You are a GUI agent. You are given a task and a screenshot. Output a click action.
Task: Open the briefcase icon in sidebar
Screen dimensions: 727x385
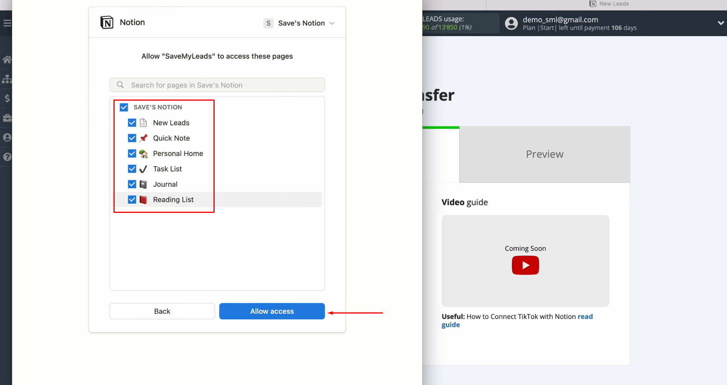click(7, 118)
